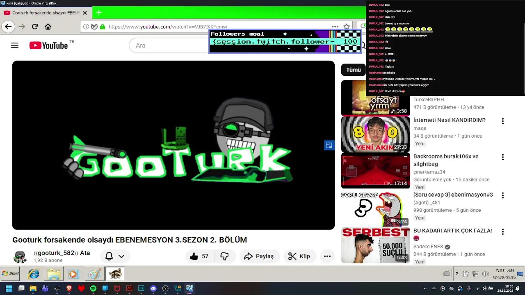Image resolution: width=525 pixels, height=295 pixels.
Task: Open the gooturk_582 channel avatar
Action: (21, 256)
